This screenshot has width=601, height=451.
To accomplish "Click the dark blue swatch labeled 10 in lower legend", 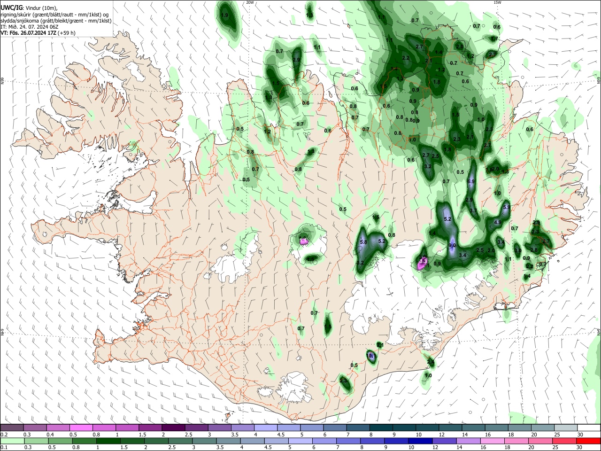I will pyautogui.click(x=420, y=441).
